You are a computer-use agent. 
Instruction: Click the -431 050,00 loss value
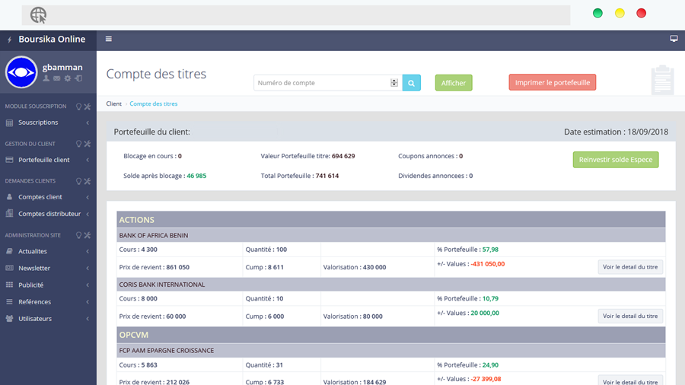488,264
